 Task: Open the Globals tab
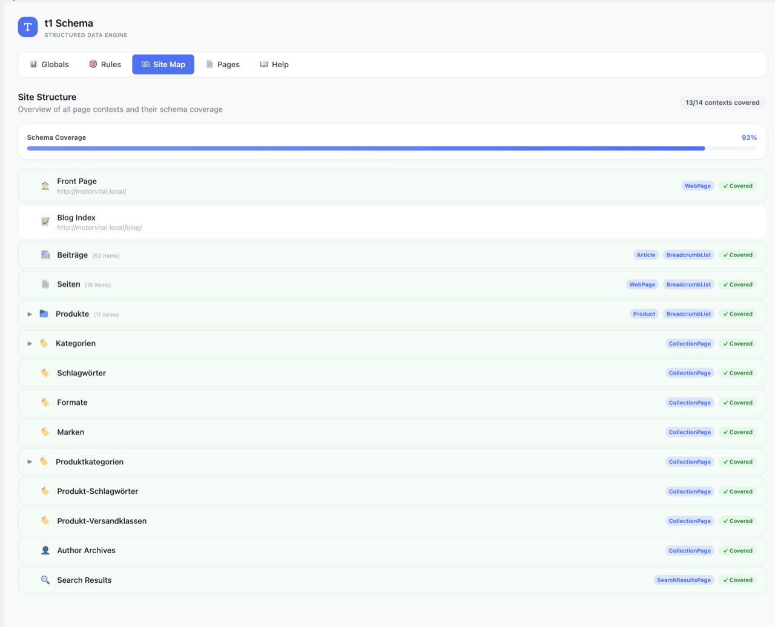click(x=49, y=64)
